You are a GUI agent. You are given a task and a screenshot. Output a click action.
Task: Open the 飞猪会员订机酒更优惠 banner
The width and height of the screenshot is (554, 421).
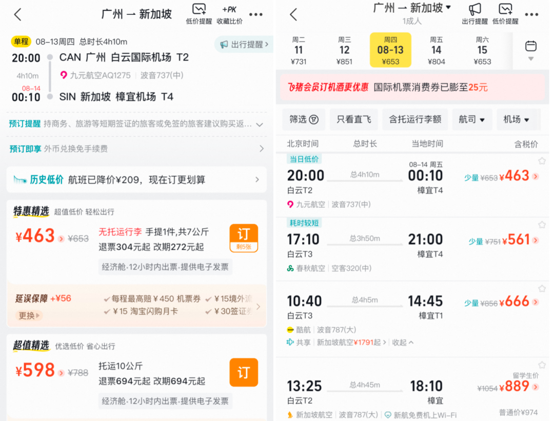click(x=412, y=87)
